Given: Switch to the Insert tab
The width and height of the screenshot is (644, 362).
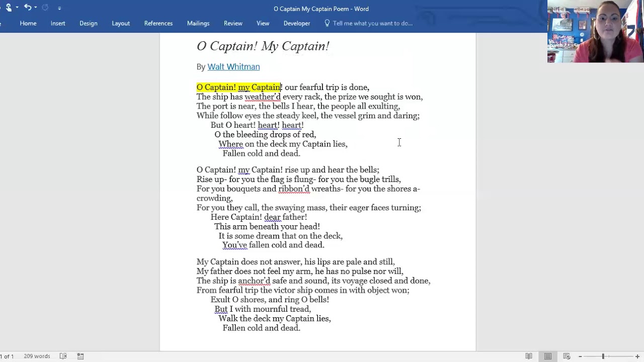Looking at the screenshot, I should (58, 23).
